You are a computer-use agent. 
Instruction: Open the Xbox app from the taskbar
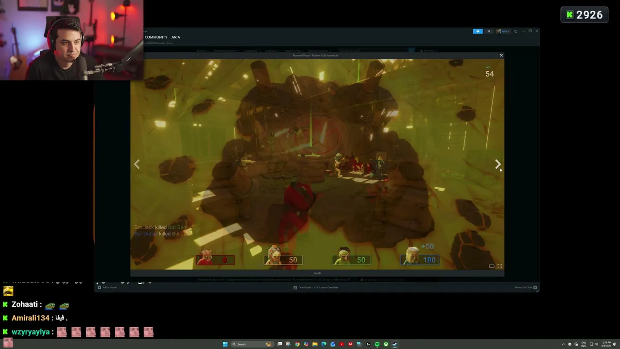point(386,344)
